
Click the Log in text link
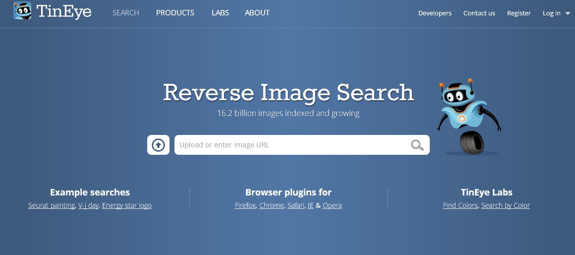pyautogui.click(x=552, y=13)
